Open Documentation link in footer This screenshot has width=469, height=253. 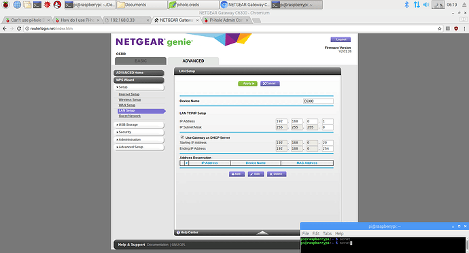click(x=158, y=245)
